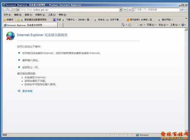Click the red Stop loading icon

[x=130, y=9]
